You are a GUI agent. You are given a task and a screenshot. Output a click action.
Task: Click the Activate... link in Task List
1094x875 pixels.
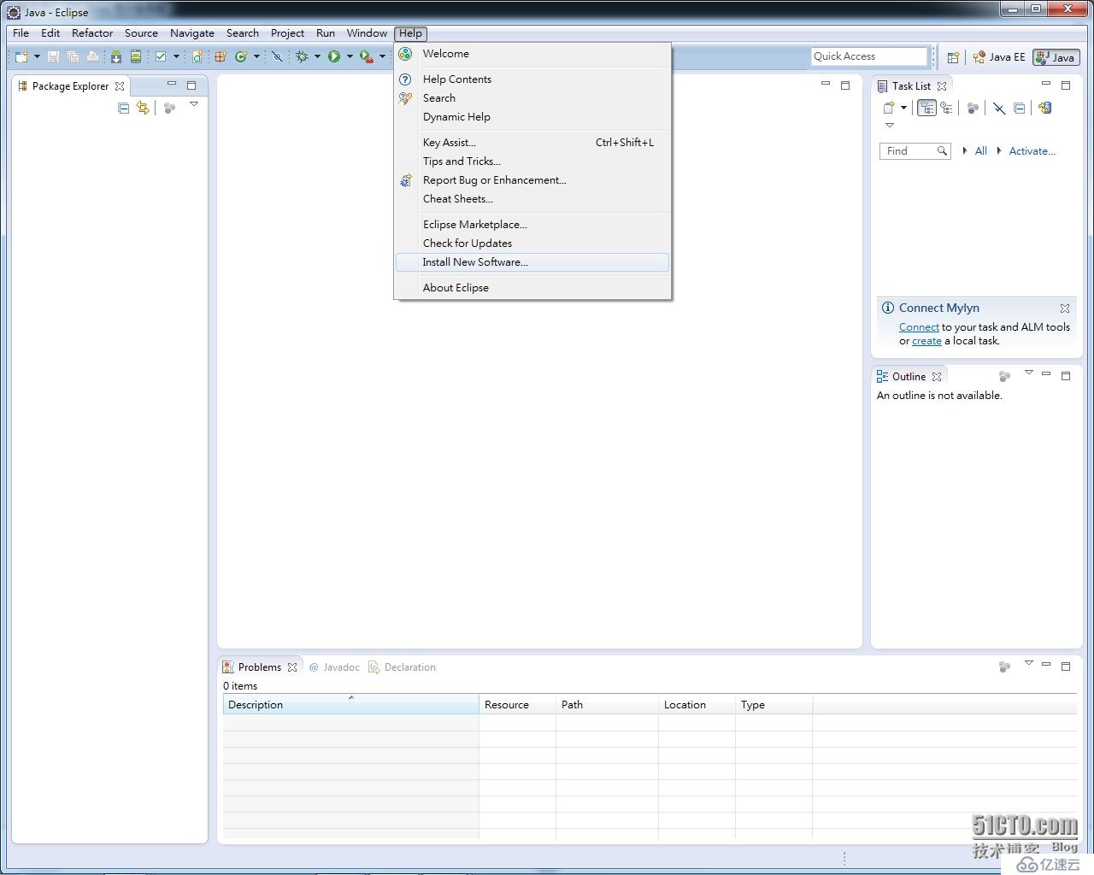tap(1032, 151)
